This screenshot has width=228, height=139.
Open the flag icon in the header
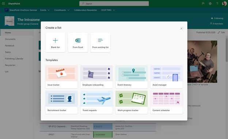[203, 4]
